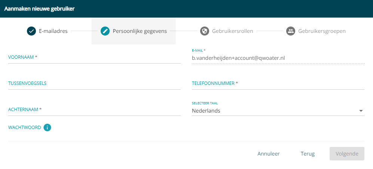
Task: Click the prefilled E-mail address field
Action: [278, 58]
